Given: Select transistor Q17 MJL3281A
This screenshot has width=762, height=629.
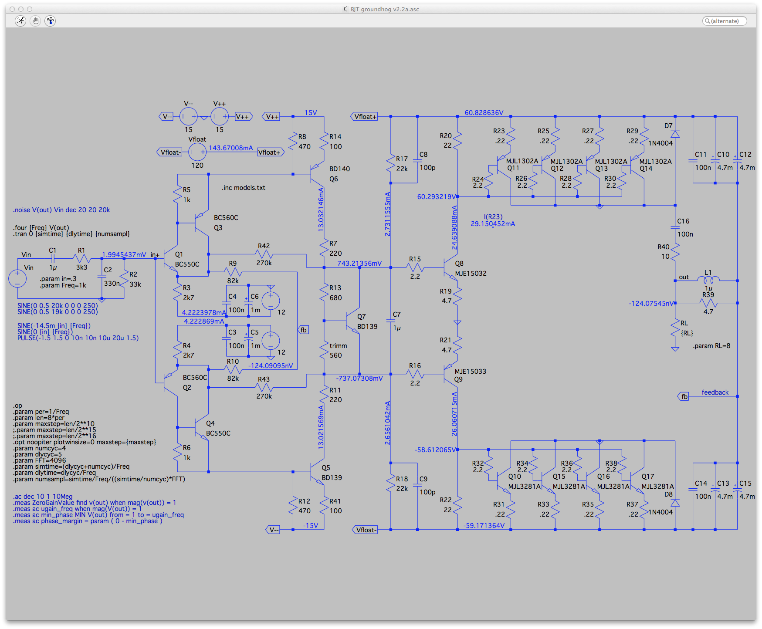Looking at the screenshot, I should click(x=637, y=480).
